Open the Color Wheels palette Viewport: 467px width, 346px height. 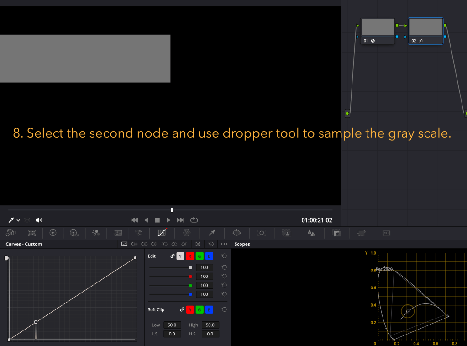pos(53,233)
